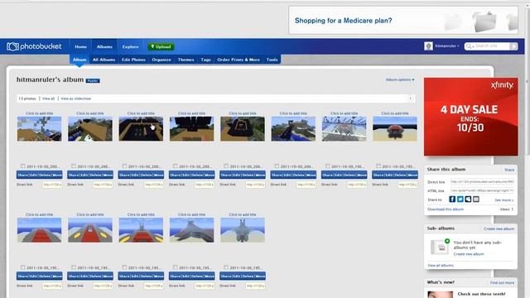Share album by email icon
530x298 pixels.
(476, 199)
